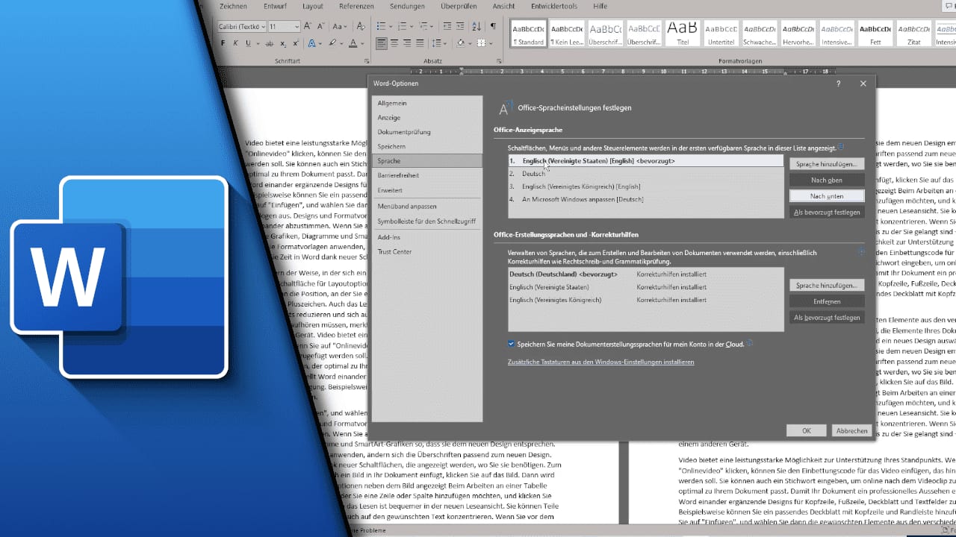Clear all formatting with the eraser icon

click(x=361, y=26)
